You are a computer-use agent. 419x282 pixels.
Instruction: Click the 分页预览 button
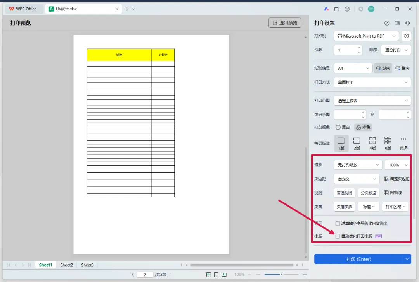369,193
